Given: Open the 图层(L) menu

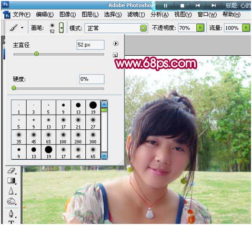Looking at the screenshot, I should point(90,14).
